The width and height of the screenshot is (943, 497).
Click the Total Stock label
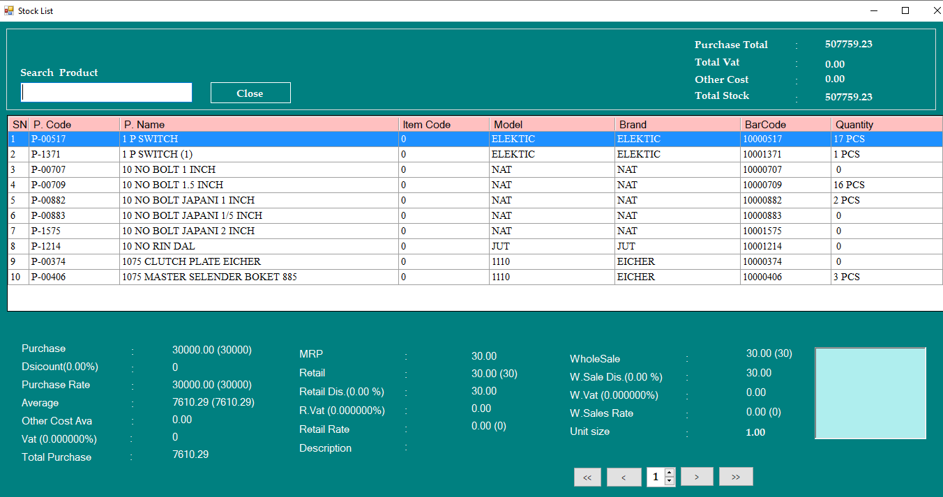722,95
